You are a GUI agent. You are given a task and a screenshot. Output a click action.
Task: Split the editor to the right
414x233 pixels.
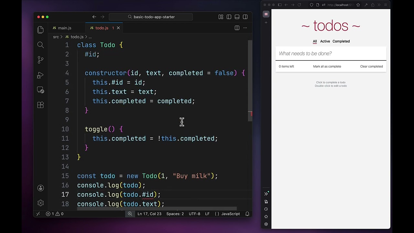(237, 28)
